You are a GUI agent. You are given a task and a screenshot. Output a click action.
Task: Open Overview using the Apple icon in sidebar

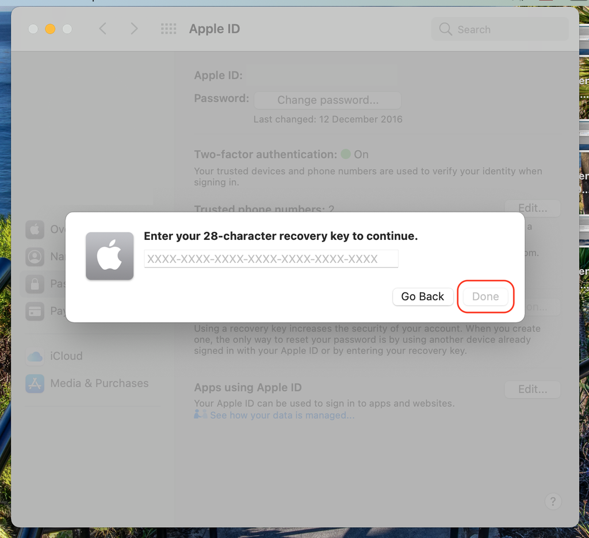(x=35, y=229)
